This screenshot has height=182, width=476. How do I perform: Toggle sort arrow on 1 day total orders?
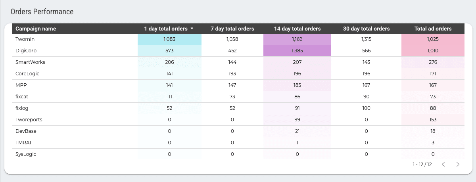(x=192, y=29)
